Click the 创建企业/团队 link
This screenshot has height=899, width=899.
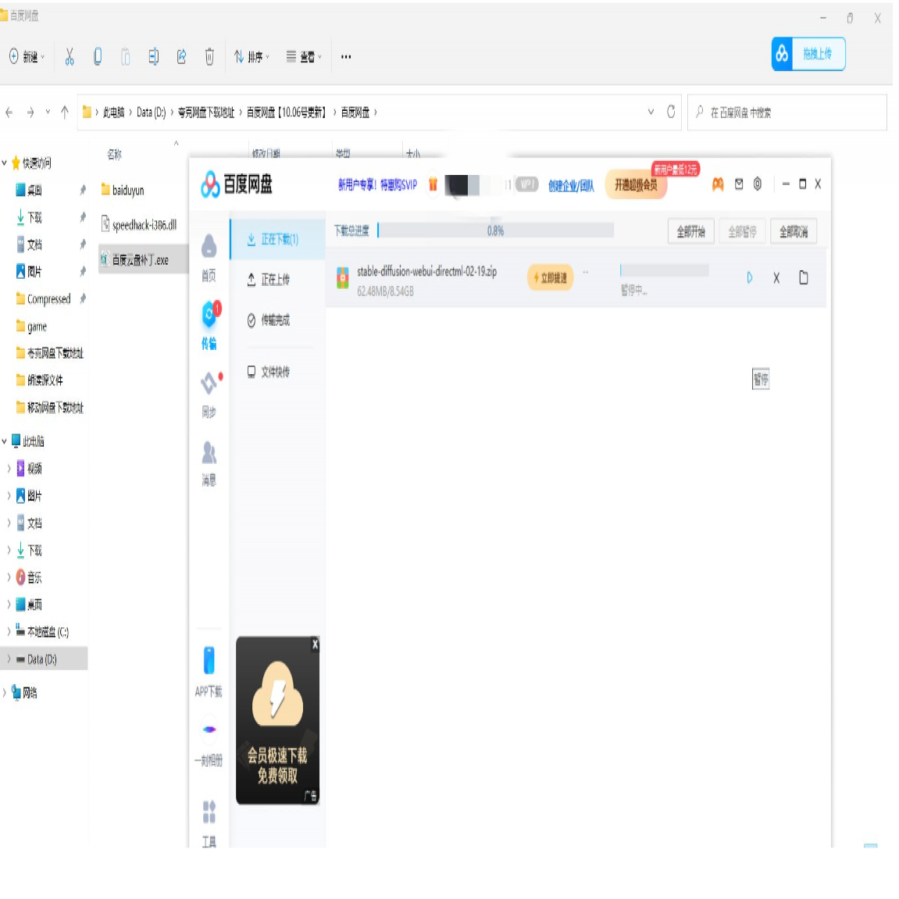coord(571,185)
